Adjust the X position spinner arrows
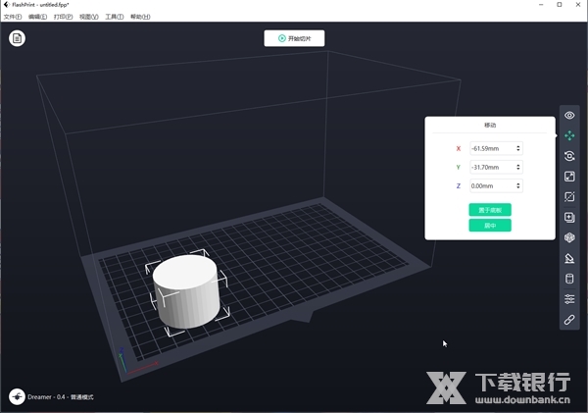 click(518, 148)
